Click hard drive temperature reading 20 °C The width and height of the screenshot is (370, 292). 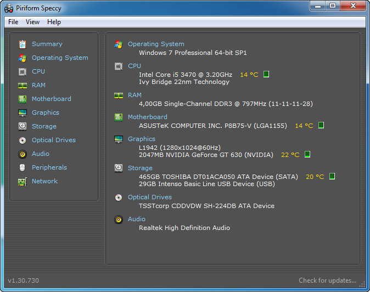[315, 177]
